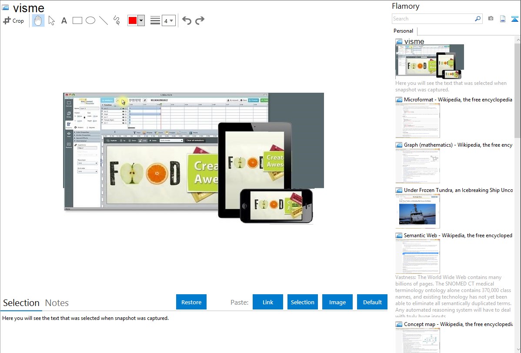Viewport: 521px width, 353px height.
Task: Open the line thickness dropdown
Action: [x=168, y=20]
